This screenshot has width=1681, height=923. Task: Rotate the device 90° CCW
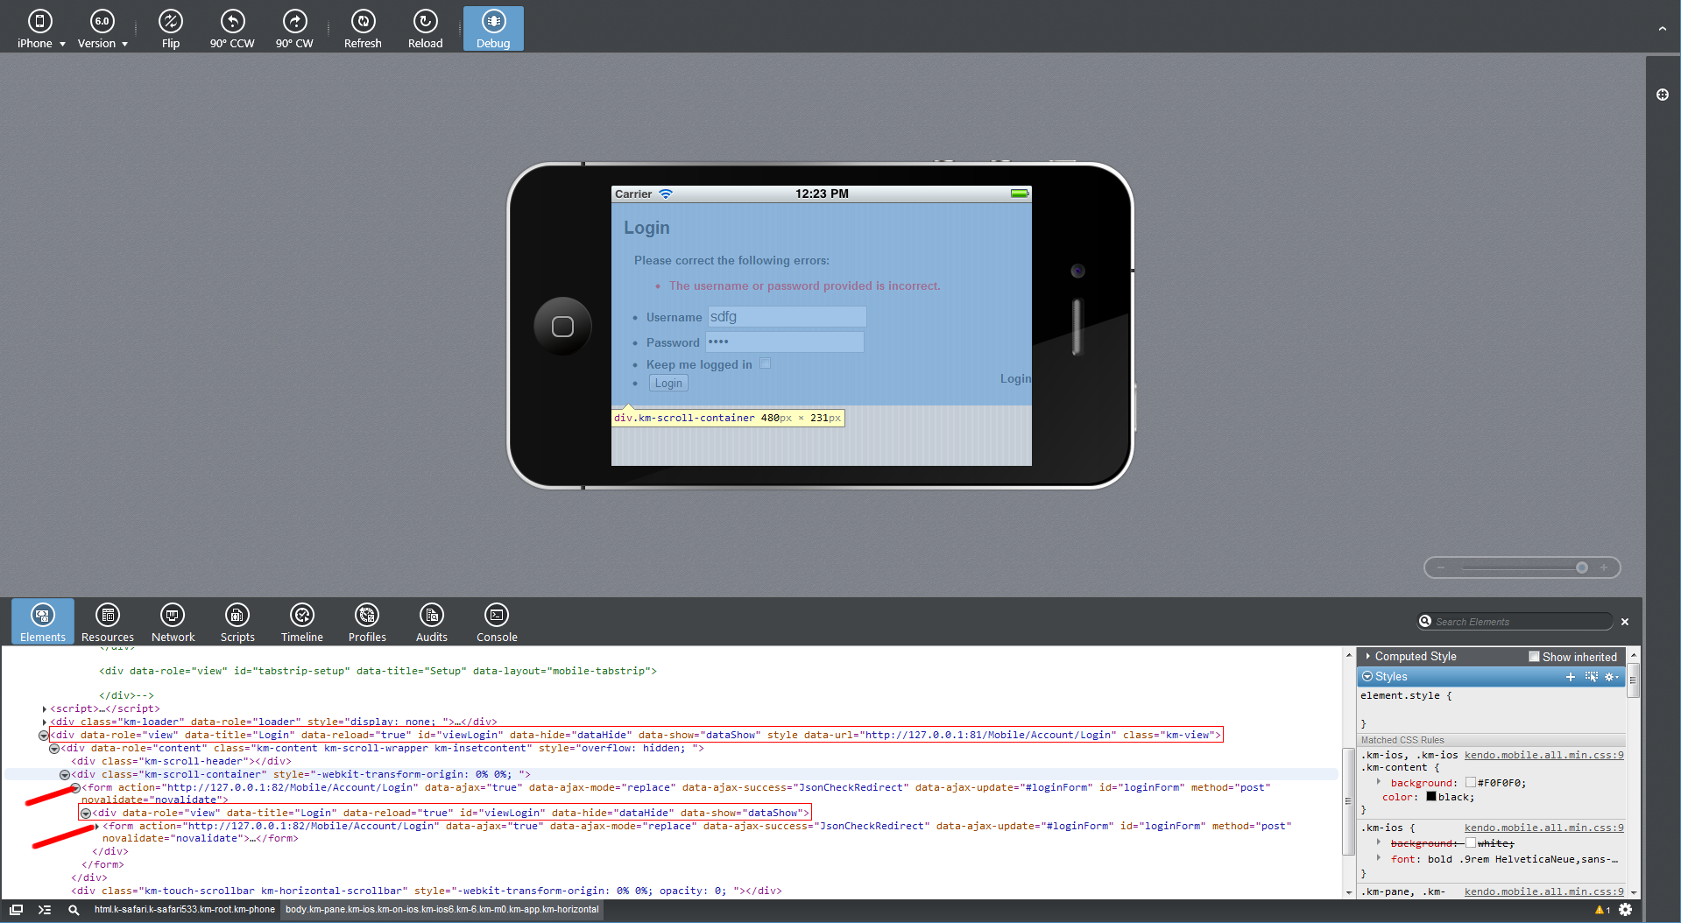point(232,29)
